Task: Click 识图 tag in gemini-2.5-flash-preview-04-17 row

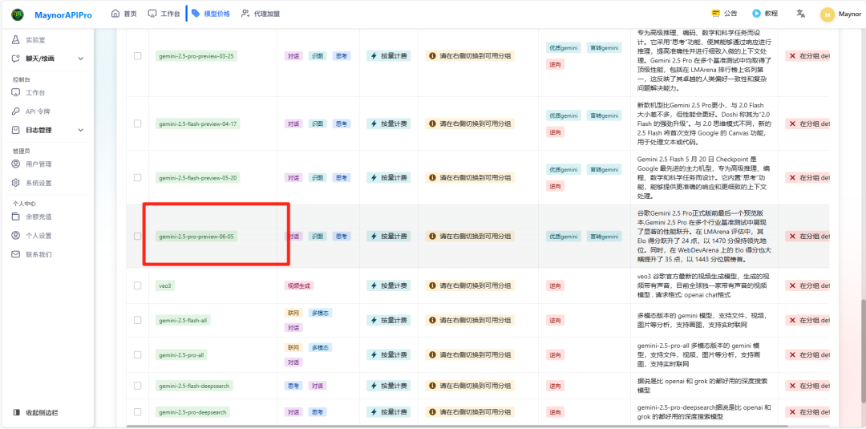Action: pos(317,123)
